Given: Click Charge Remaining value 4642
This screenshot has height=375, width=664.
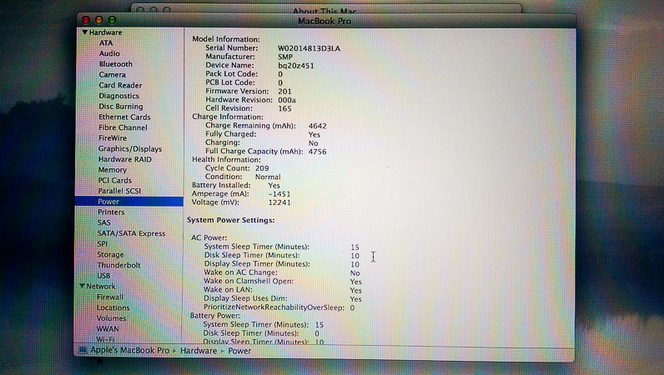Looking at the screenshot, I should tap(318, 126).
